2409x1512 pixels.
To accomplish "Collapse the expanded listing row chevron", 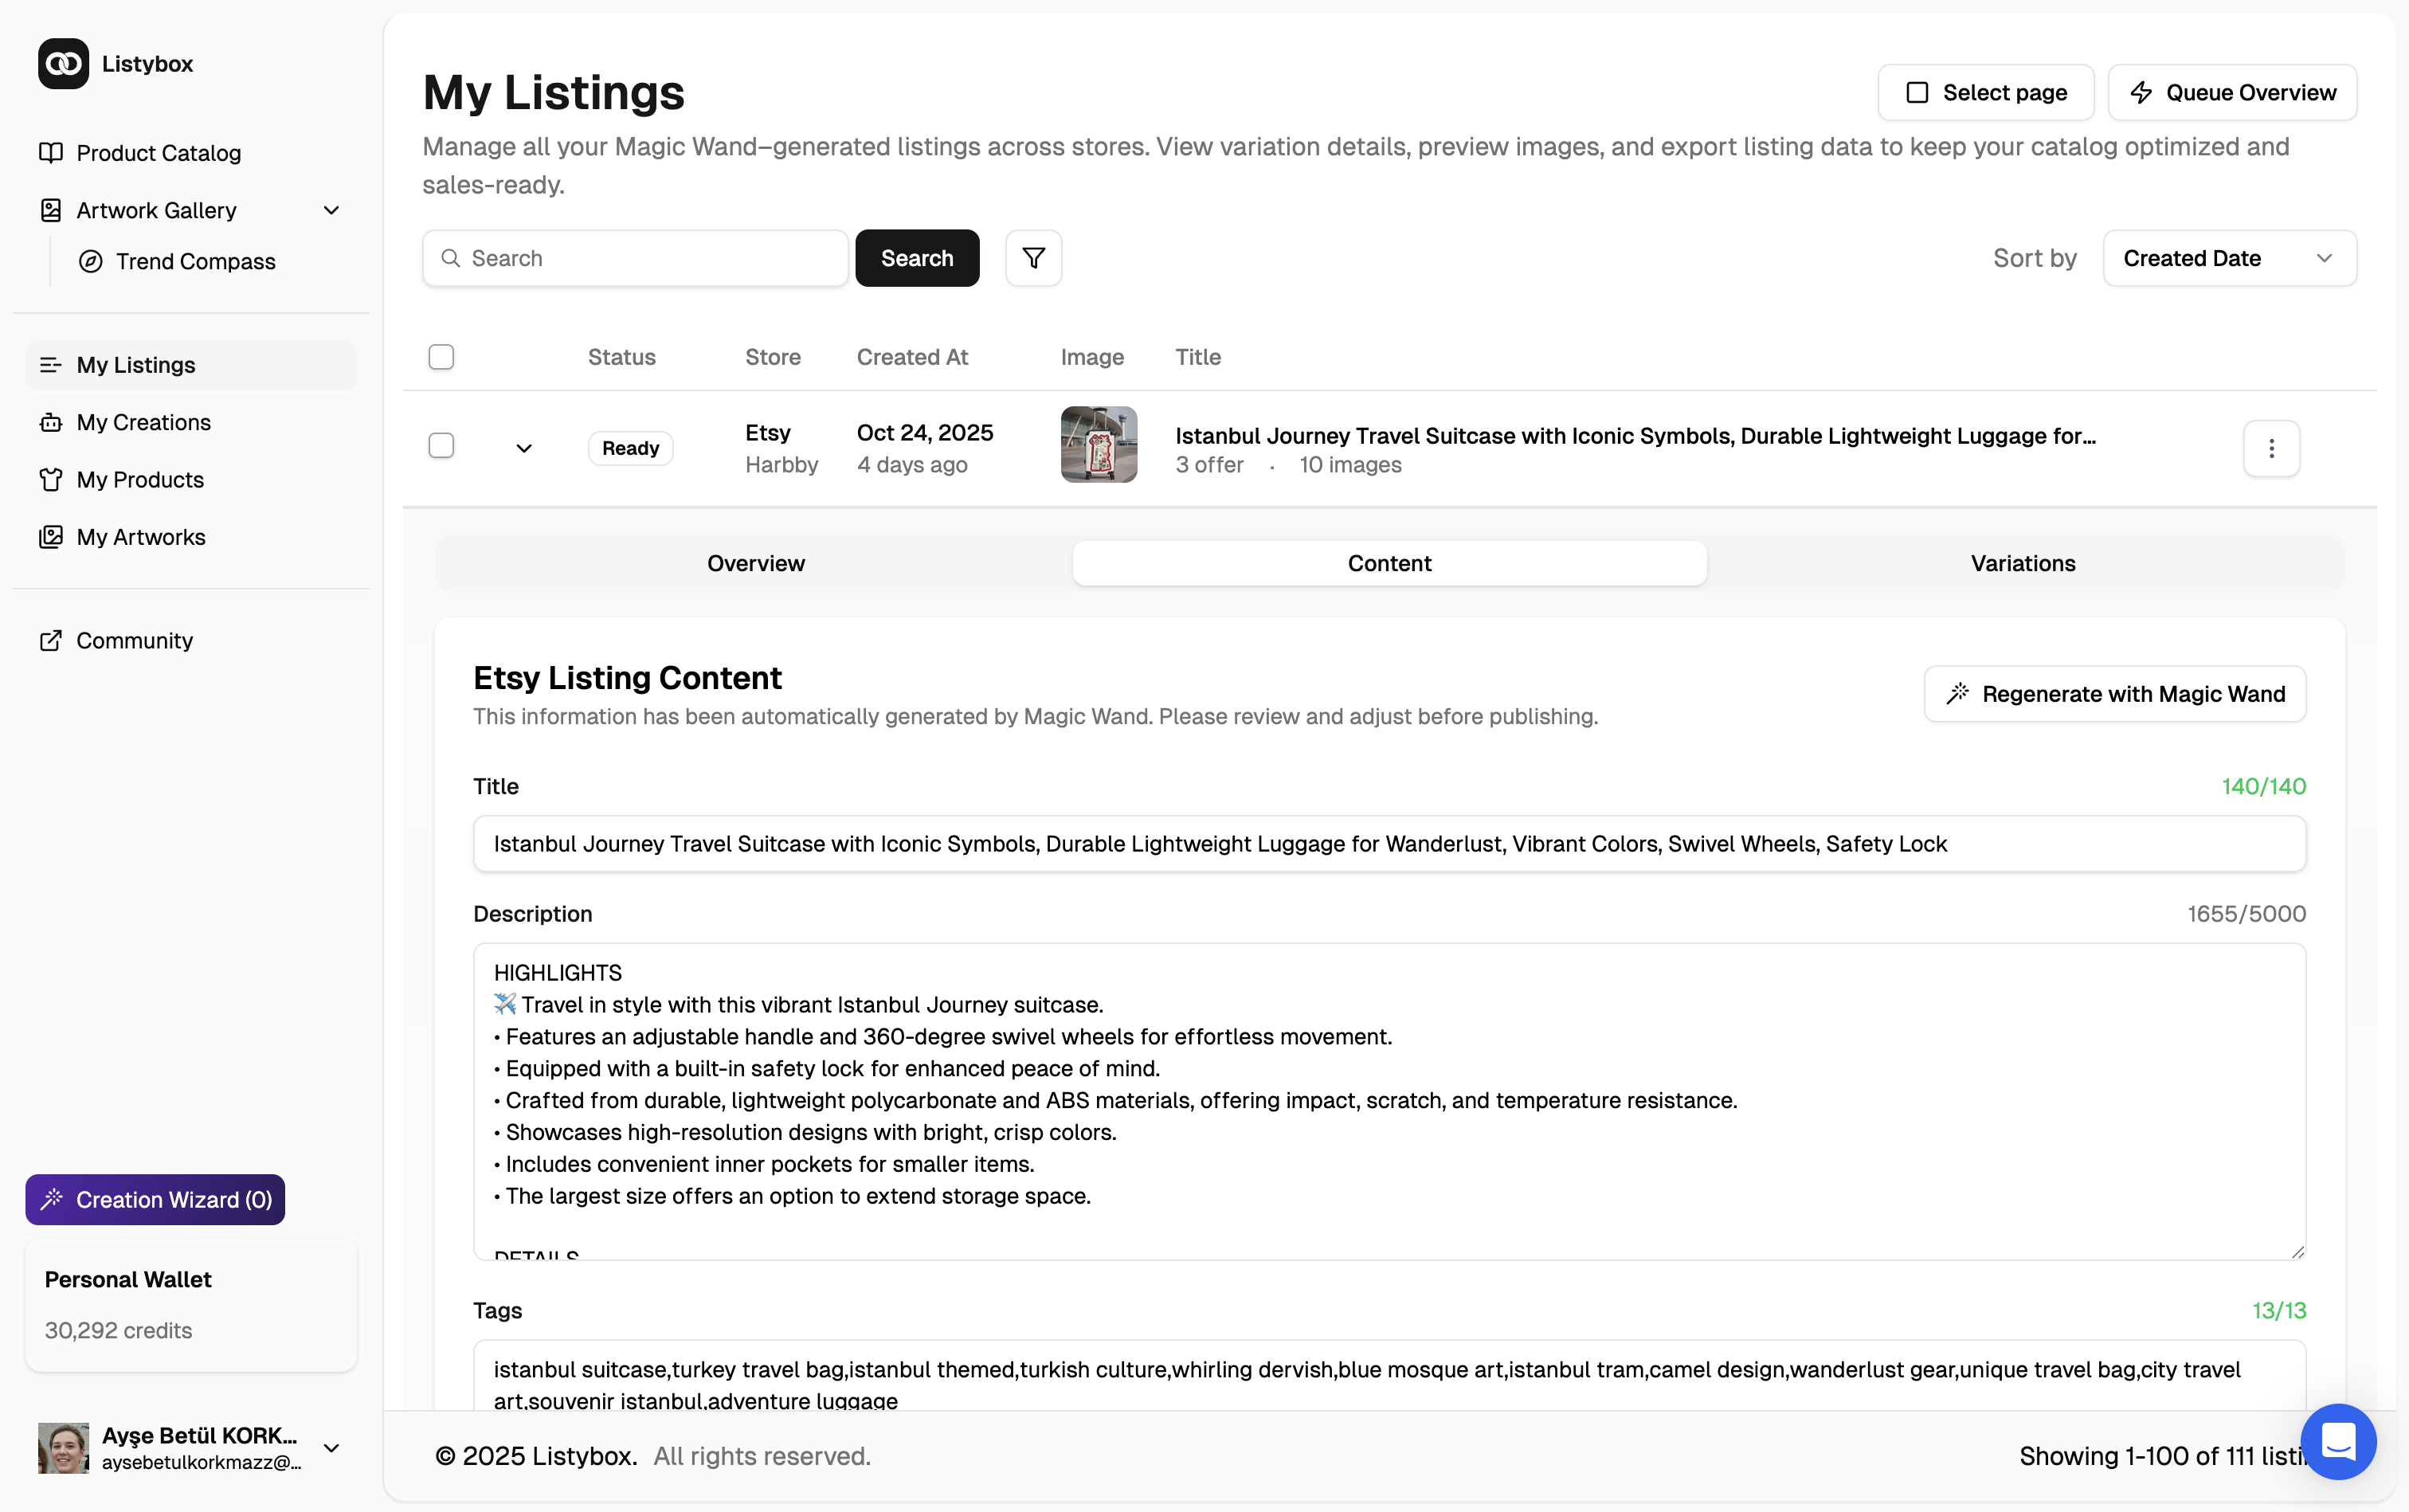I will coord(524,448).
